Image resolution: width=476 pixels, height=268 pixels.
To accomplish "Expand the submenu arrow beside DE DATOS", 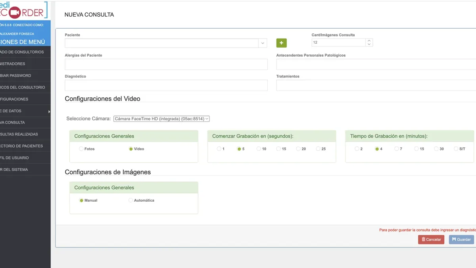I will coord(49,112).
